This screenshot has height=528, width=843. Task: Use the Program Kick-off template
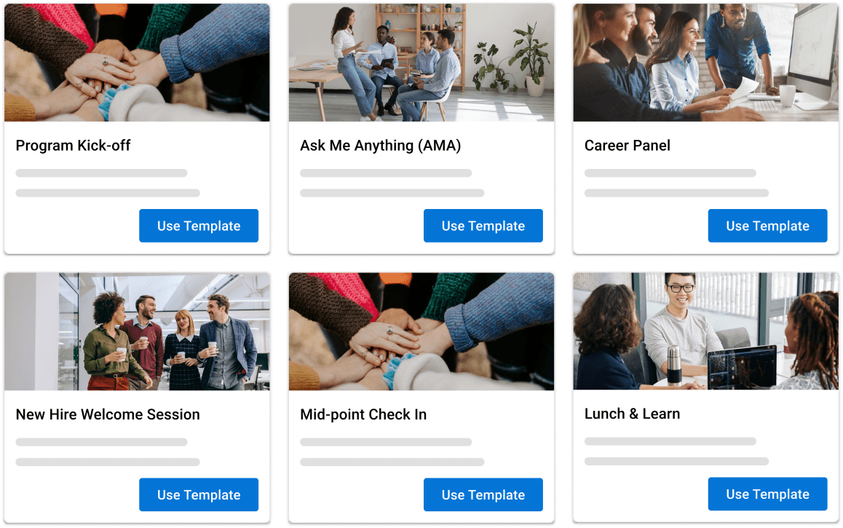tap(199, 226)
